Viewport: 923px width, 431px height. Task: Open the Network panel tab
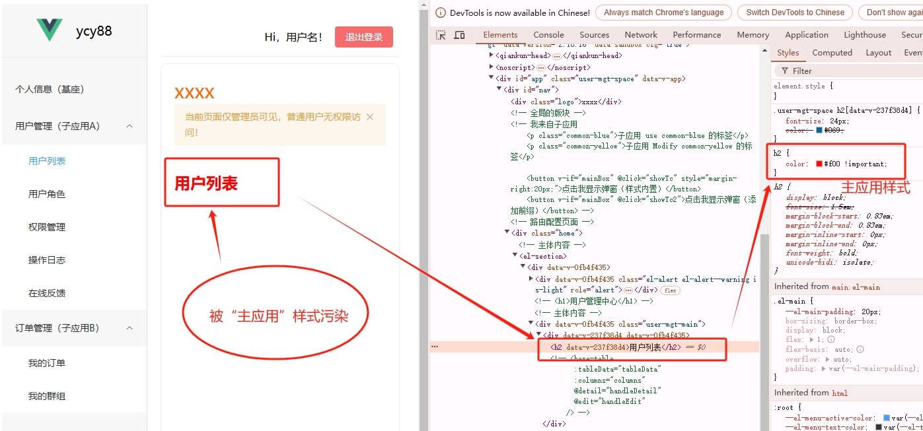(x=641, y=35)
